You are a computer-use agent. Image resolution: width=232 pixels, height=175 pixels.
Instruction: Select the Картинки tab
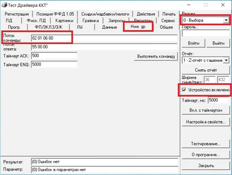click(64, 20)
